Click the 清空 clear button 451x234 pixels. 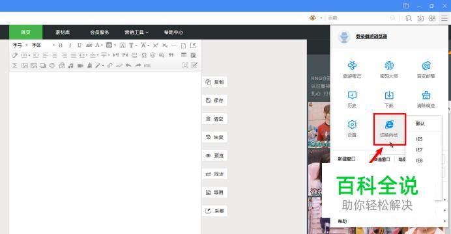click(x=214, y=119)
